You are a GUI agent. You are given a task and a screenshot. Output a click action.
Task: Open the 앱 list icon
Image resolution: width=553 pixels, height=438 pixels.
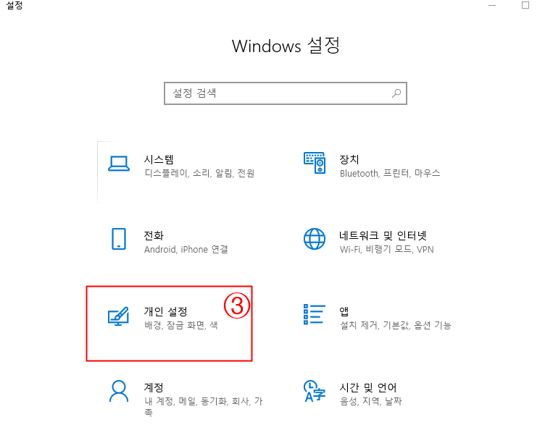[x=315, y=314]
